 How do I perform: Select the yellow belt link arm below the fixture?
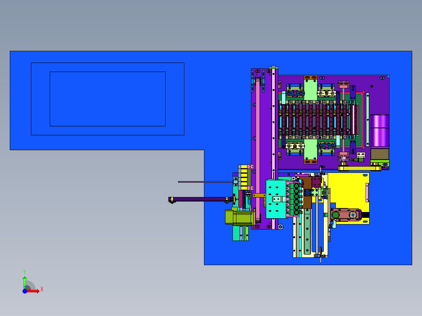coord(359,168)
